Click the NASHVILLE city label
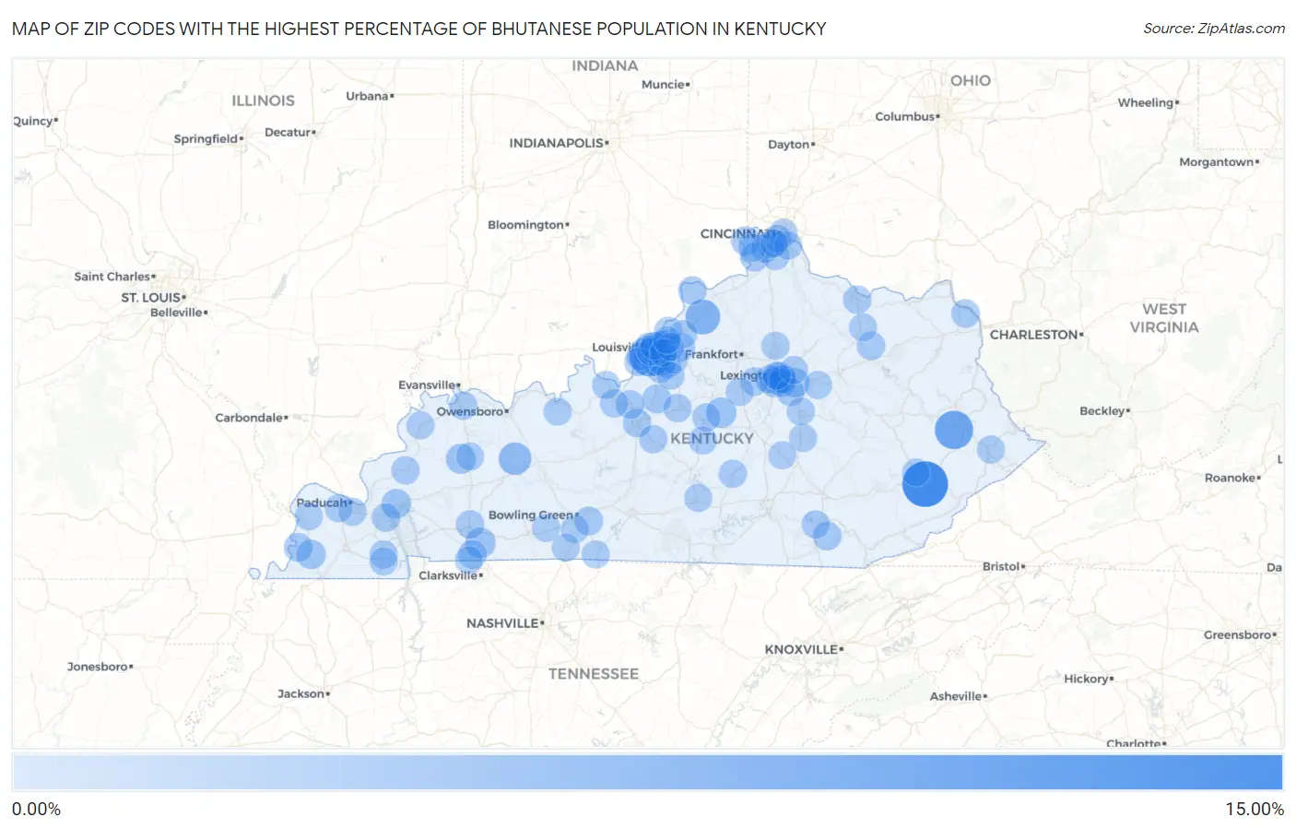Viewport: 1296px width, 829px height. pos(502,623)
